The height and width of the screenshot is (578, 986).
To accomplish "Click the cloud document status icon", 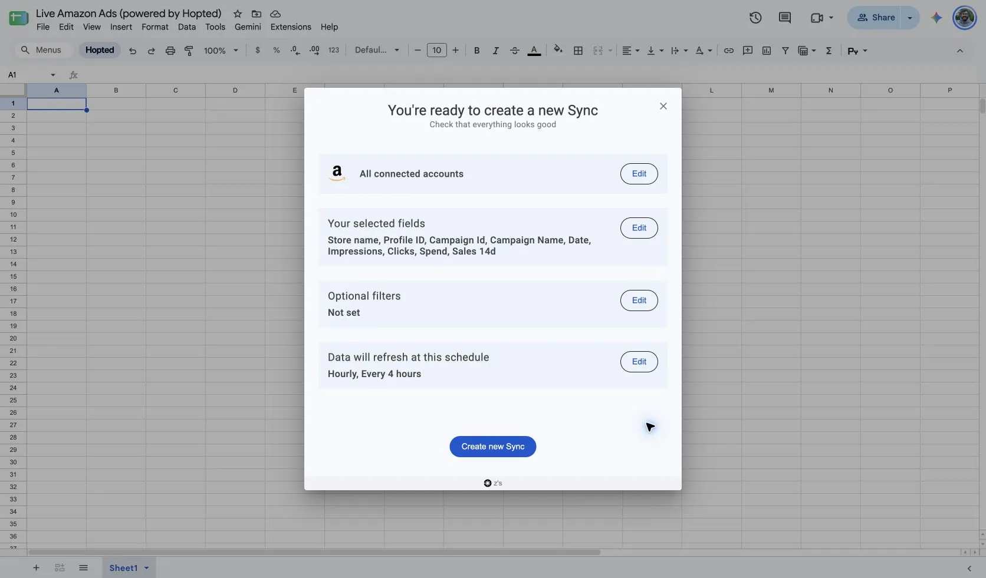I will 275,14.
